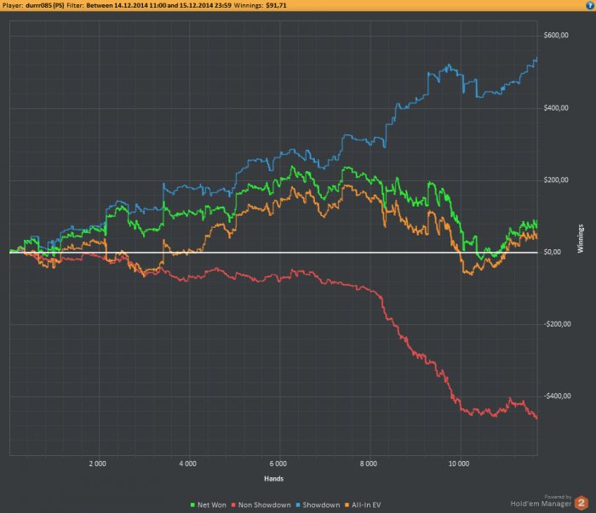Click the Hands axis title
596x513 pixels.
click(x=273, y=479)
